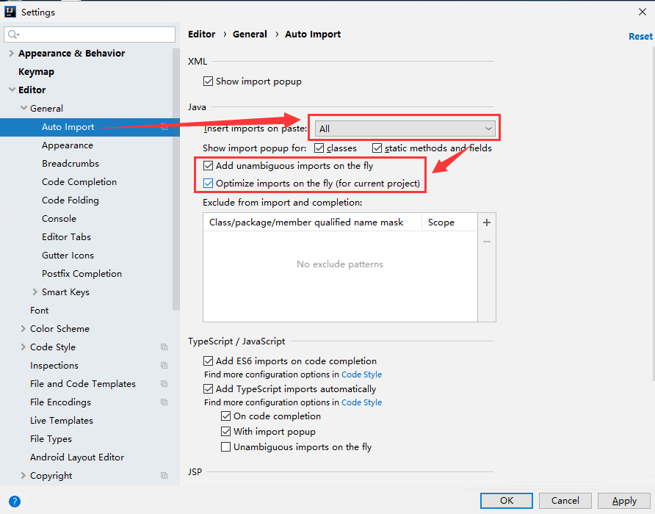Click the project-level icon beside Inspections
The height and width of the screenshot is (514, 655).
coord(164,365)
